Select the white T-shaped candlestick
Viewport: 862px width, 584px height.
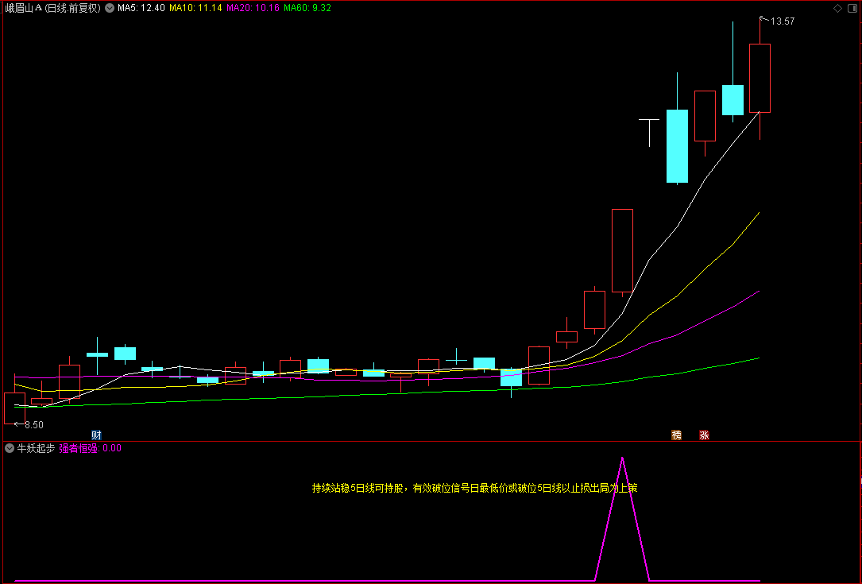[649, 133]
